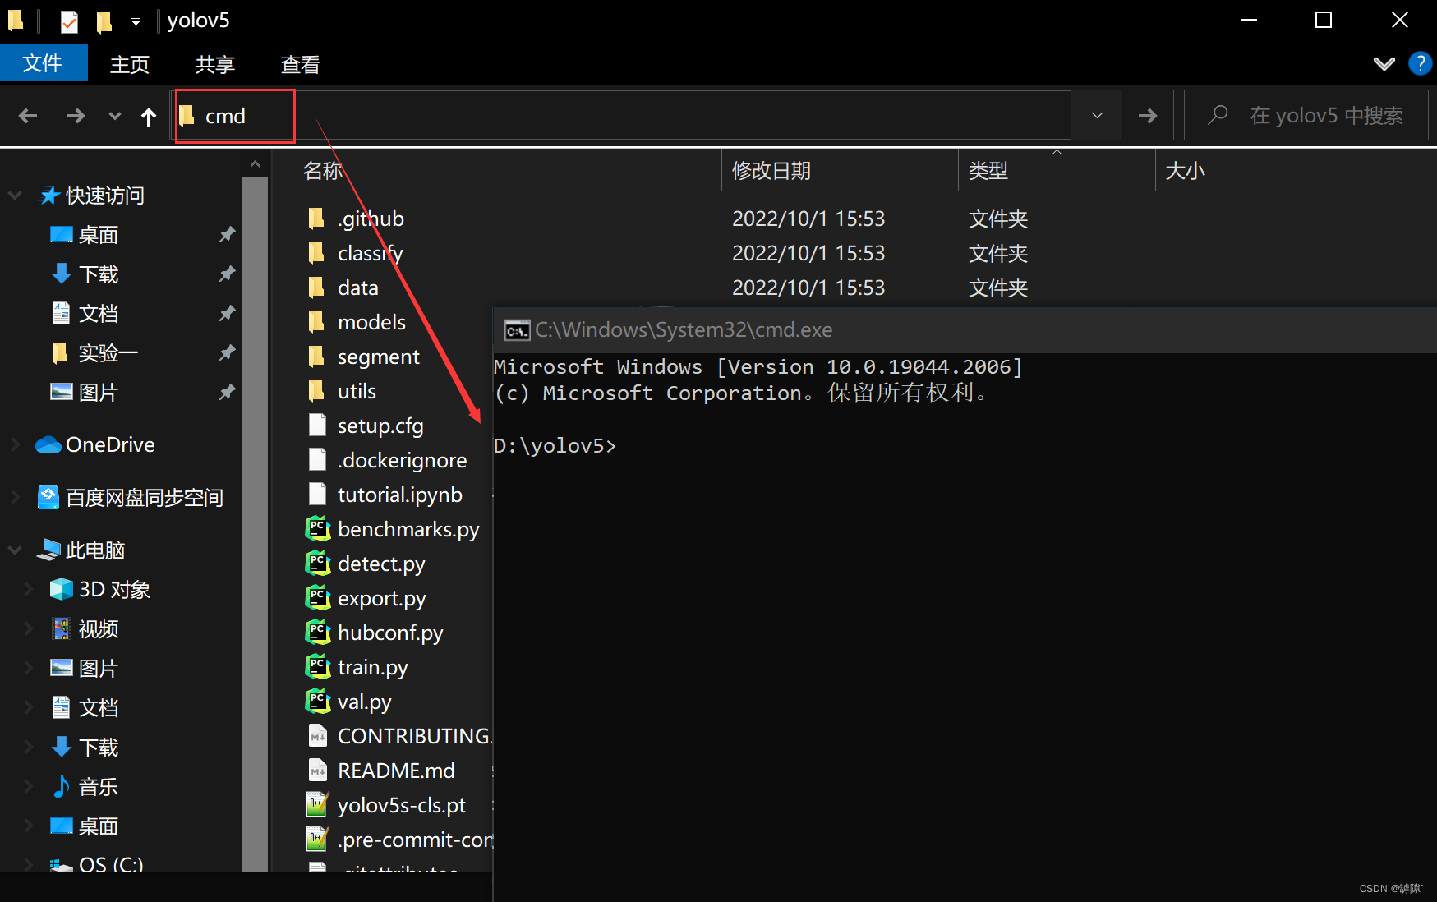The image size is (1437, 902).
Task: Click the cmd prompt line D:\yolov5>
Action: point(555,445)
